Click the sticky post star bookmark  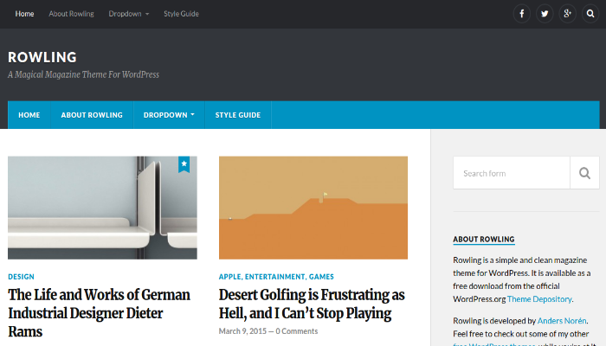[184, 164]
